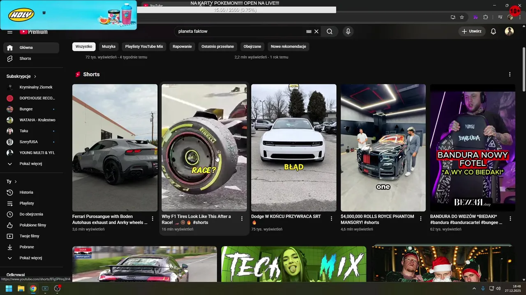Image resolution: width=526 pixels, height=295 pixels.
Task: Open Kryminalny Ziomek channel subscription
Action: 31,87
